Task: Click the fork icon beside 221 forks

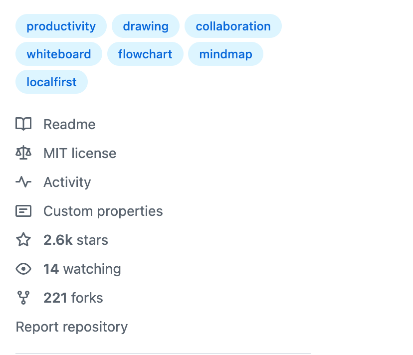Action: coord(23,298)
